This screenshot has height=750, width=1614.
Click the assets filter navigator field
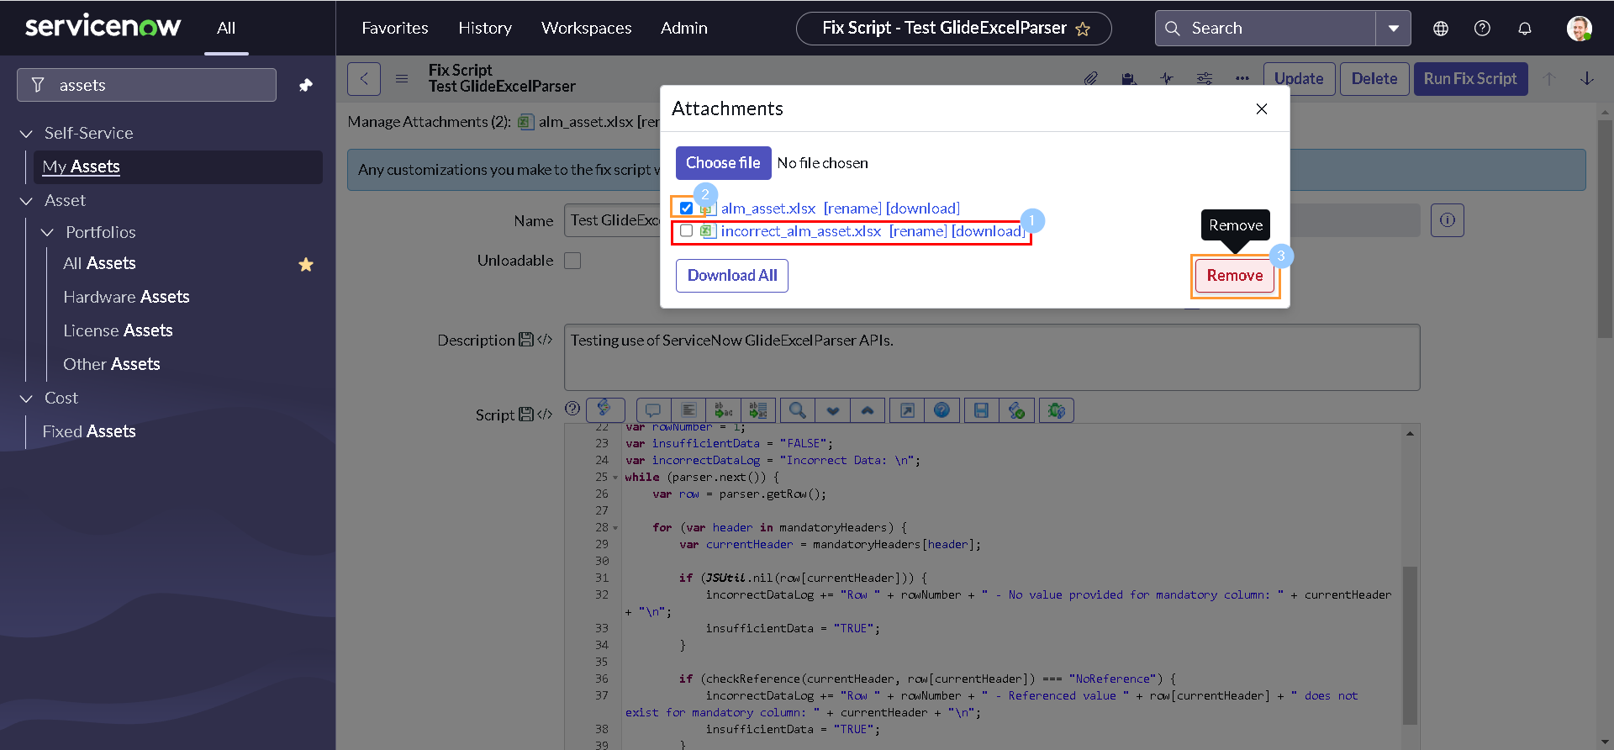pos(147,85)
